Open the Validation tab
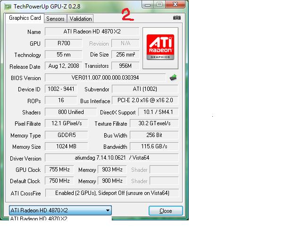This screenshot has height=250, width=302. tap(81, 19)
